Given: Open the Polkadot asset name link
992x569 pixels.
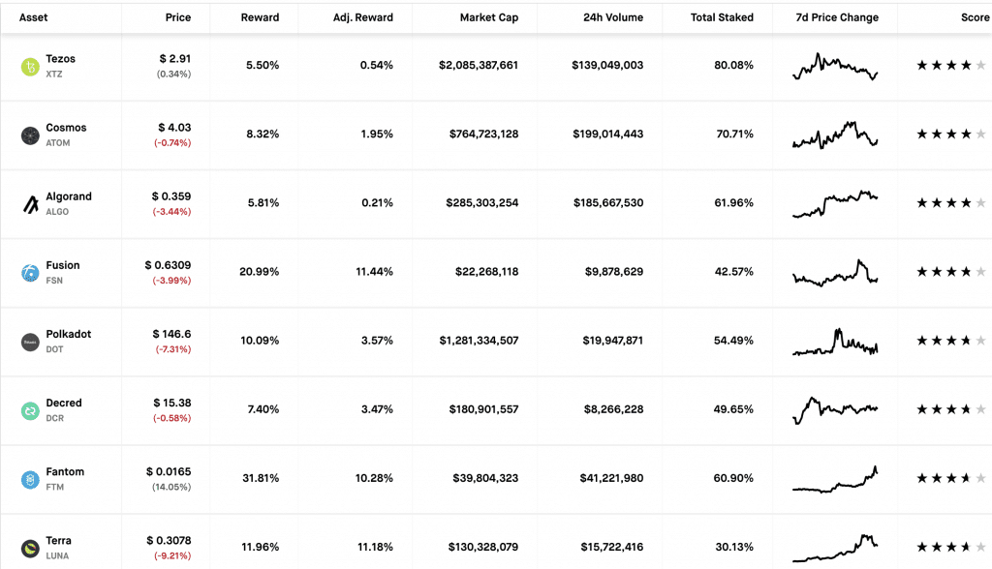Looking at the screenshot, I should 68,334.
